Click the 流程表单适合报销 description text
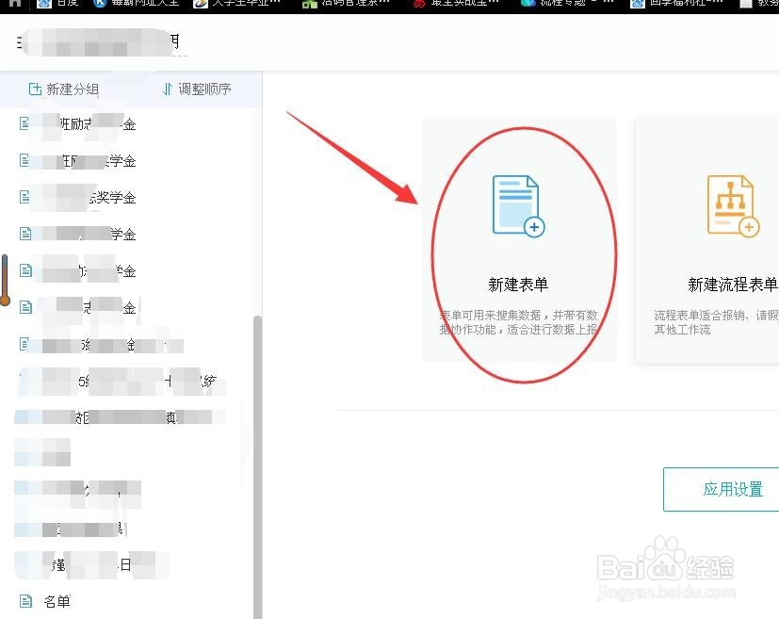This screenshot has height=619, width=779. (x=716, y=322)
